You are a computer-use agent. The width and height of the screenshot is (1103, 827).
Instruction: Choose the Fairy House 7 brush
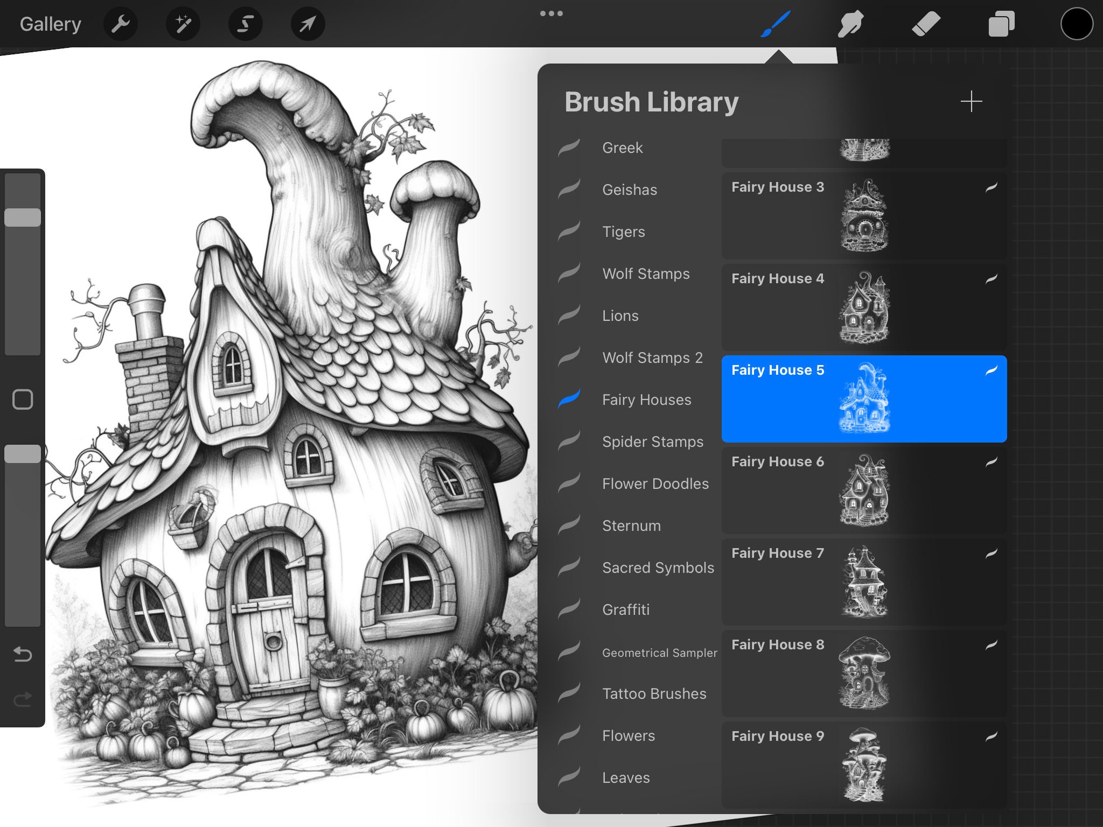tap(864, 582)
